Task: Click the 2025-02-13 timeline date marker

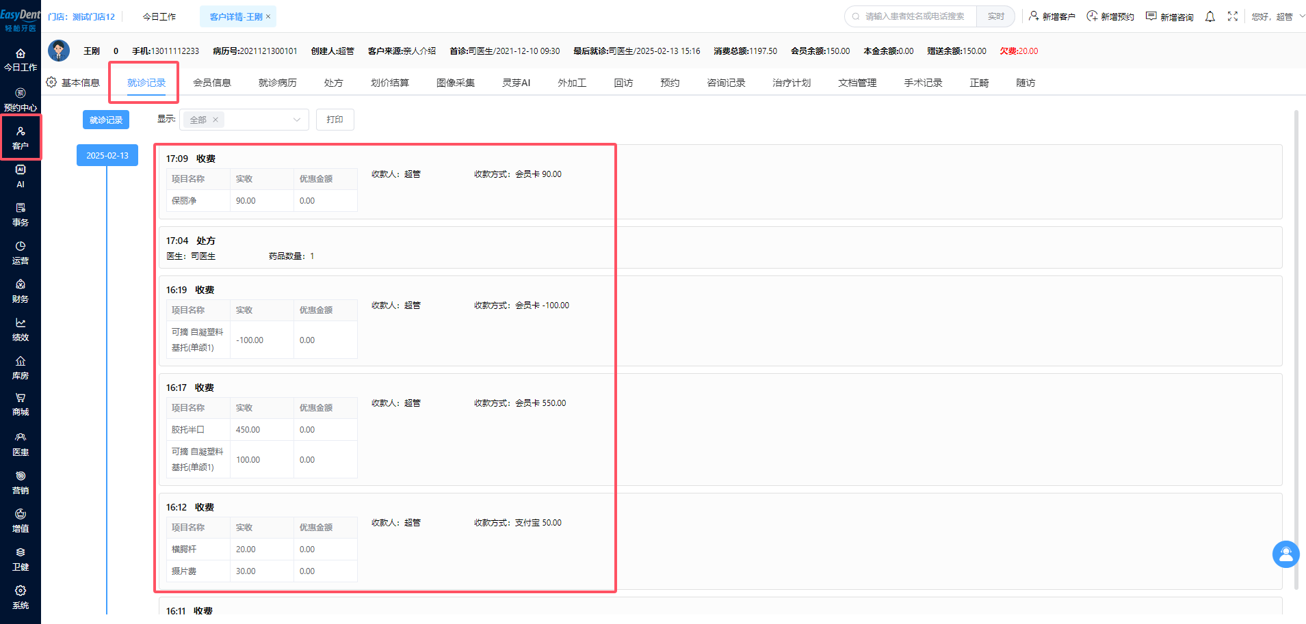Action: coord(107,155)
